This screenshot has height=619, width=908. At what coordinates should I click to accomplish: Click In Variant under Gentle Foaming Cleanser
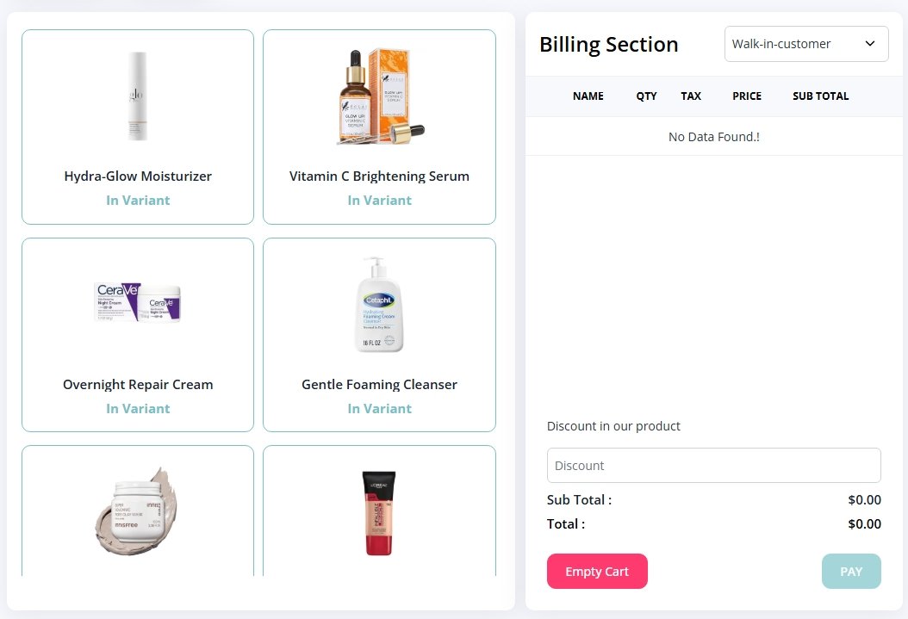pyautogui.click(x=379, y=409)
